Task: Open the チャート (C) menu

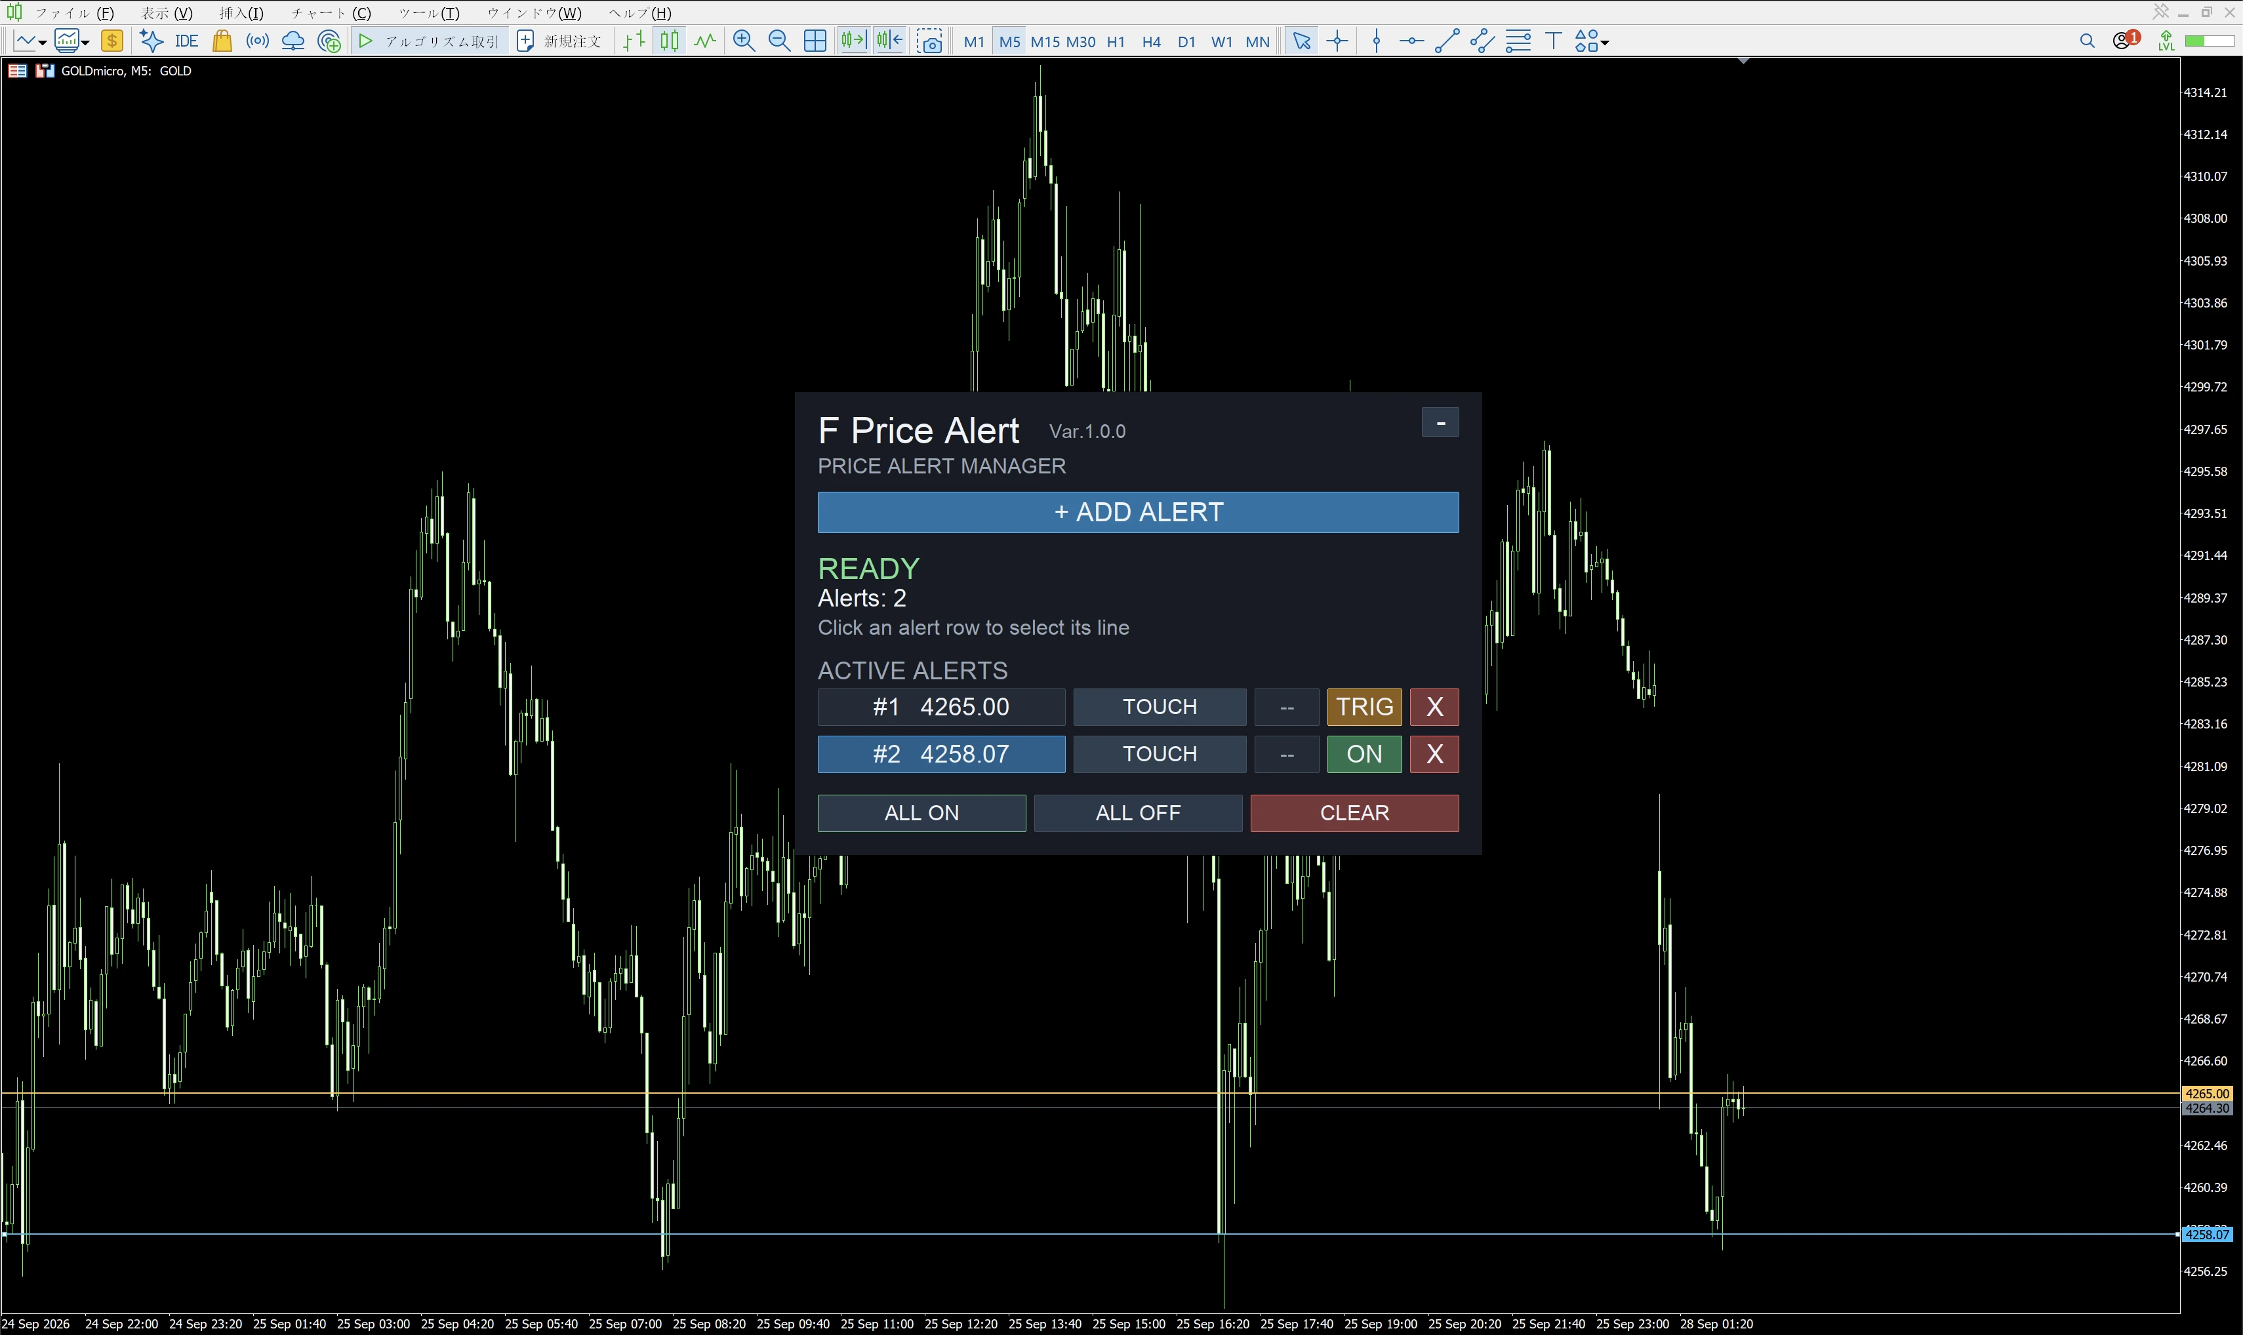Action: click(x=331, y=14)
